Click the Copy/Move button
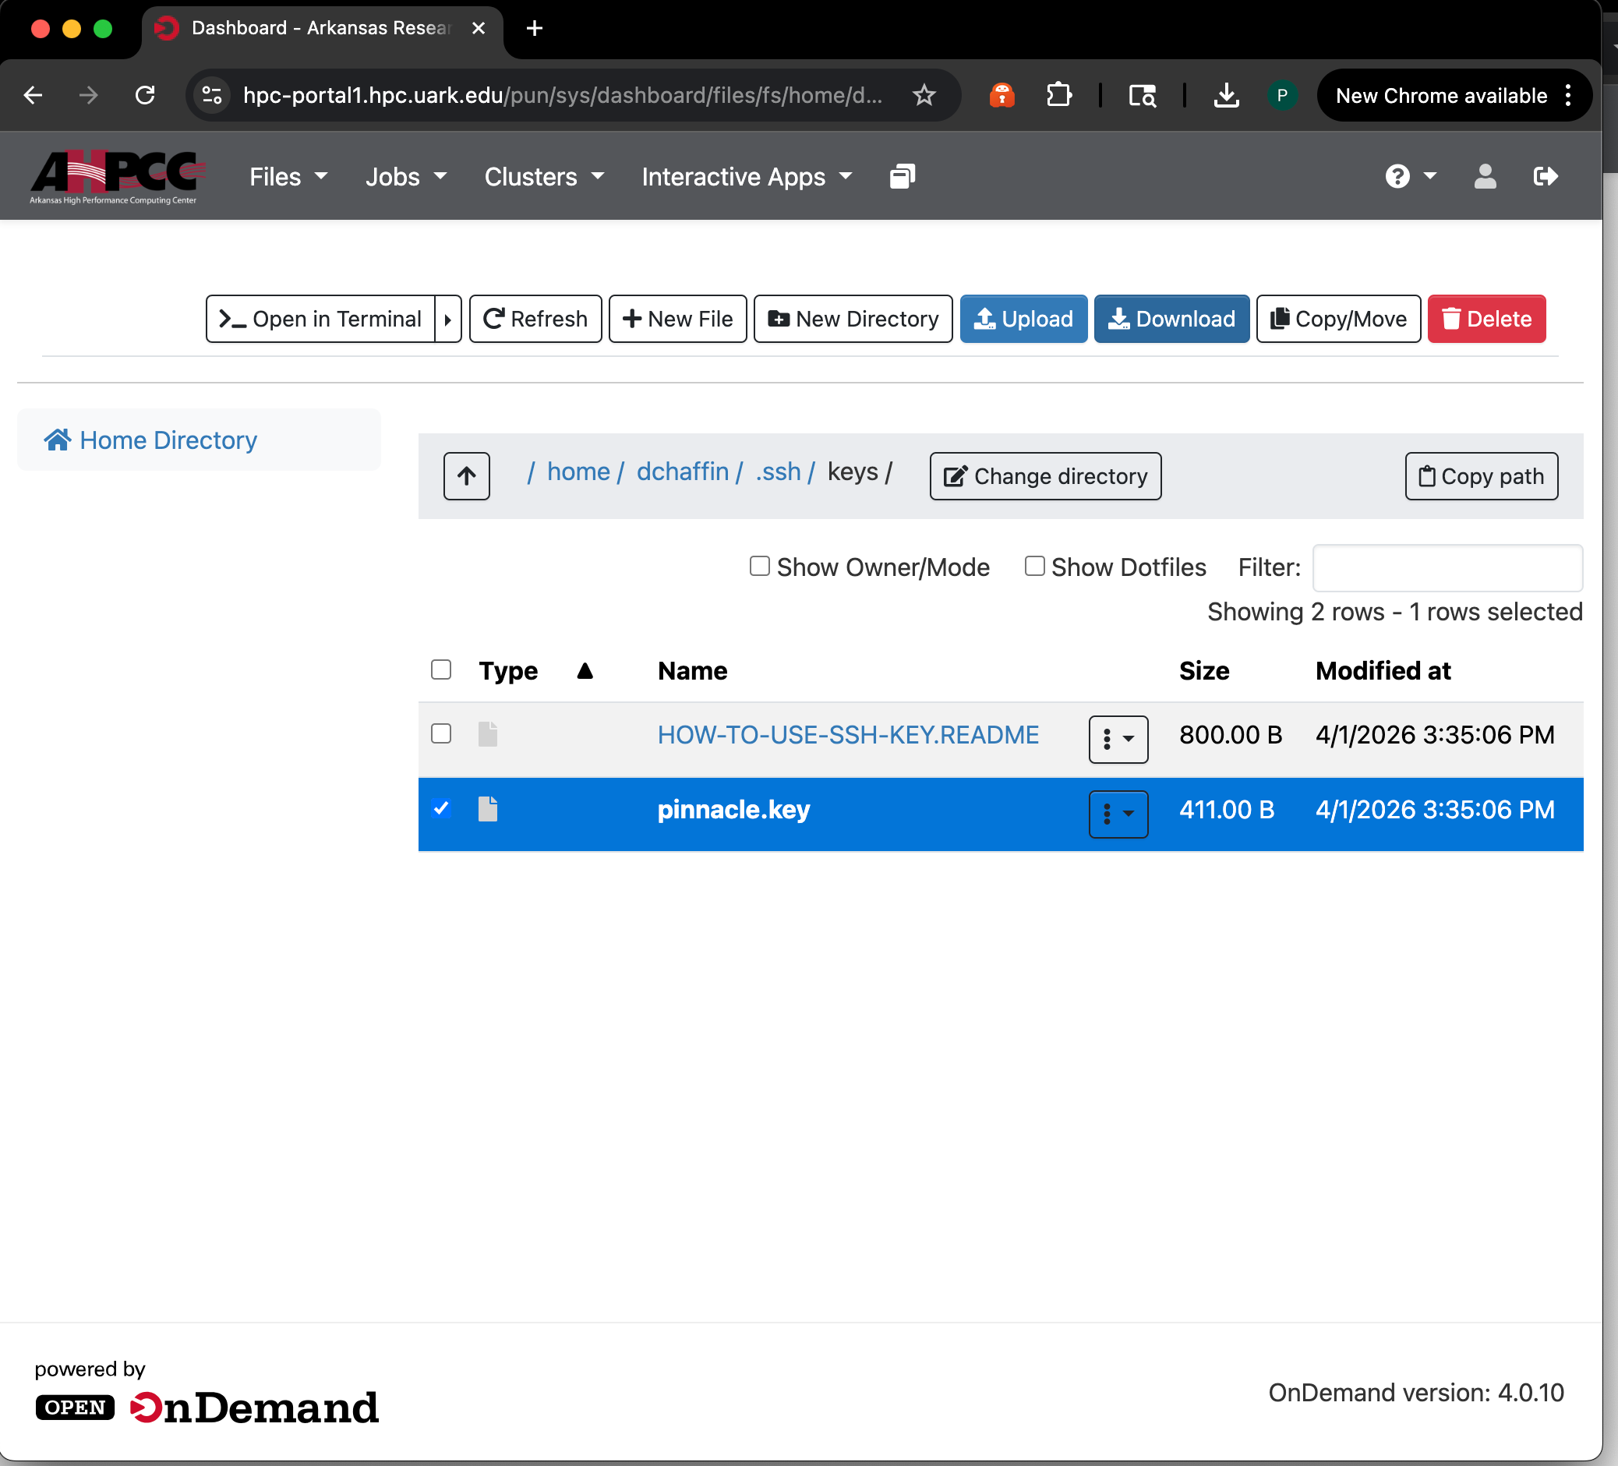Image resolution: width=1618 pixels, height=1466 pixels. coord(1338,319)
